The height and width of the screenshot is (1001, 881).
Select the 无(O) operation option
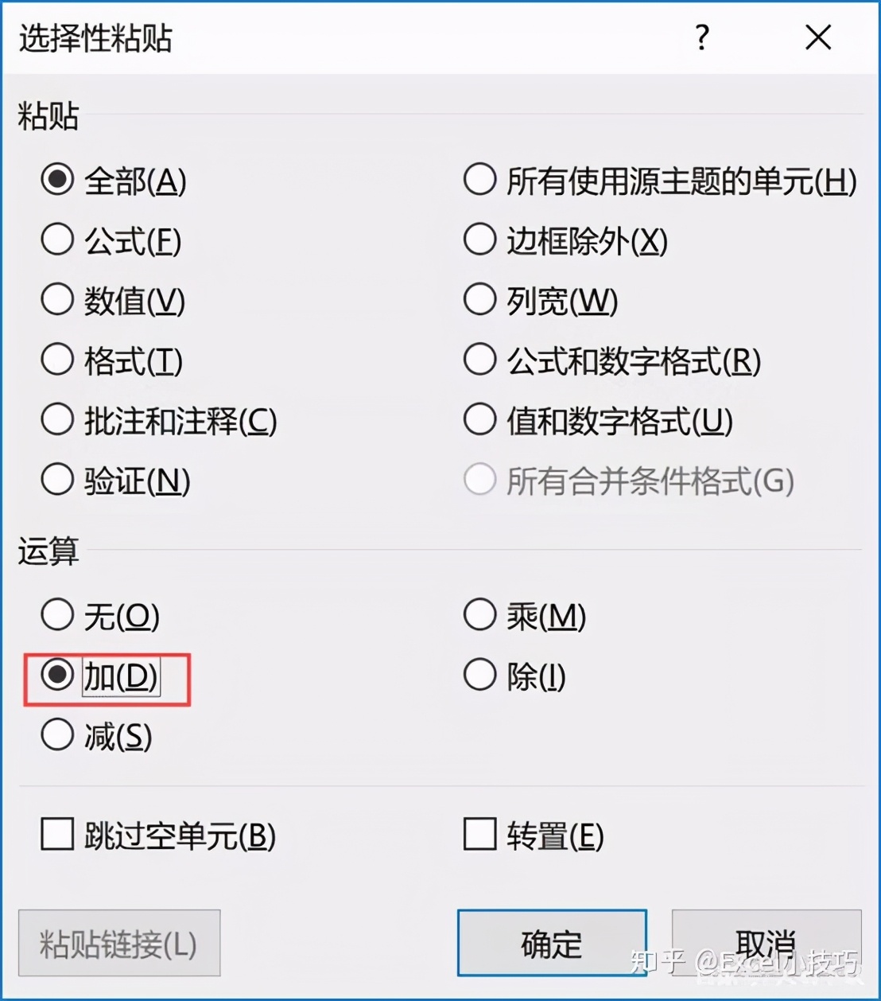[x=57, y=613]
